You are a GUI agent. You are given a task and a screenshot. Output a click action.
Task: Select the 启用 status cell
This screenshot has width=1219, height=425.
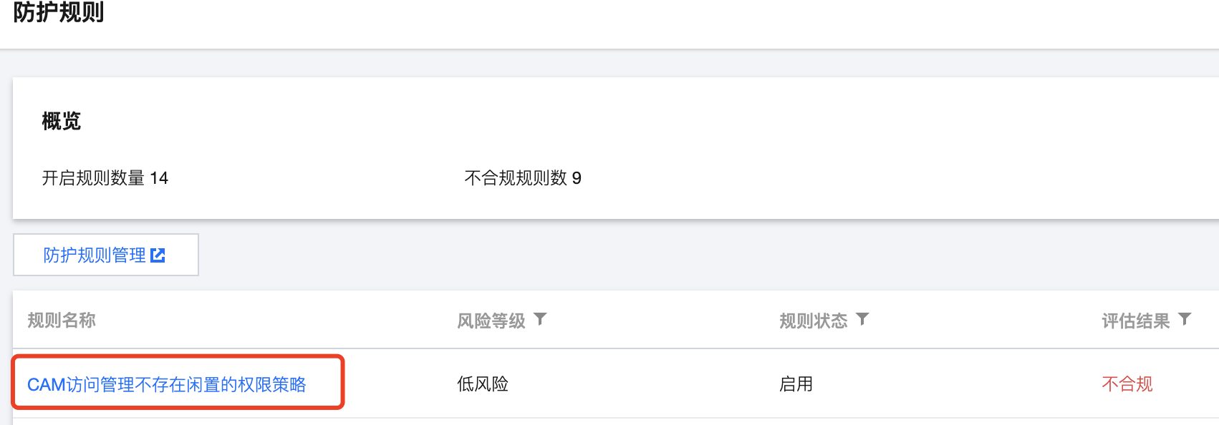tap(796, 384)
